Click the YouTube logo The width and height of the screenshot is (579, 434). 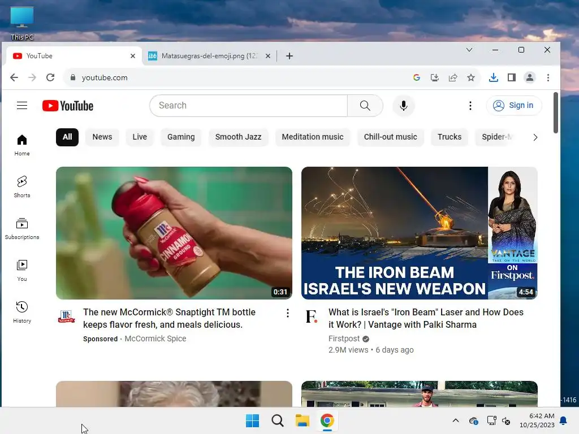68,106
